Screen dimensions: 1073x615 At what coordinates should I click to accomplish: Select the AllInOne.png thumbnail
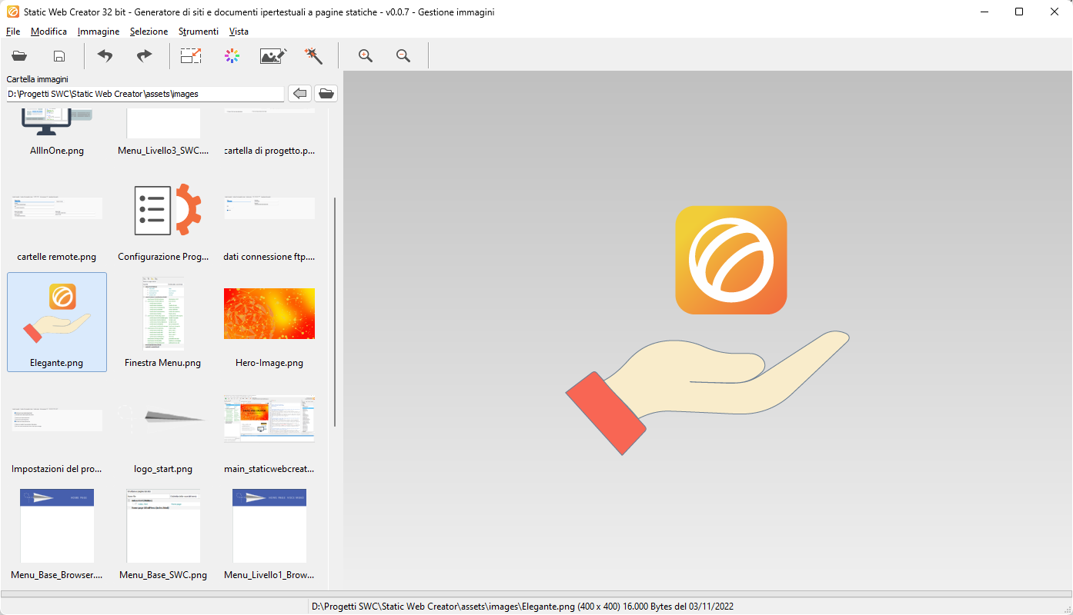point(57,133)
